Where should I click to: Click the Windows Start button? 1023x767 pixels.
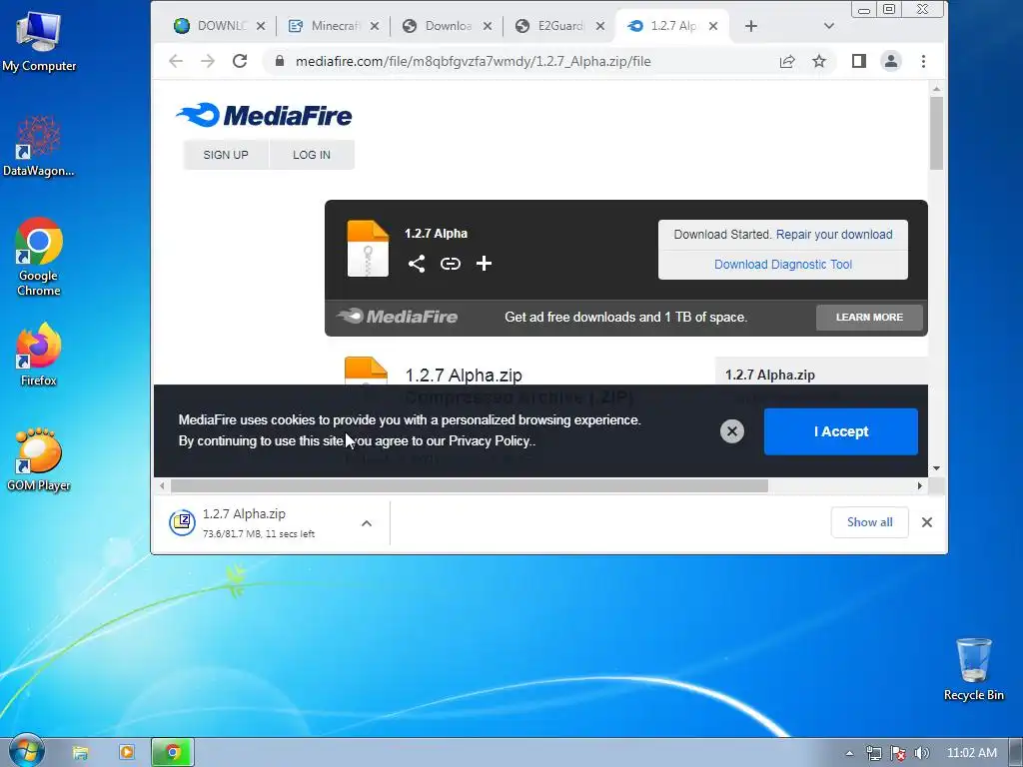[26, 751]
